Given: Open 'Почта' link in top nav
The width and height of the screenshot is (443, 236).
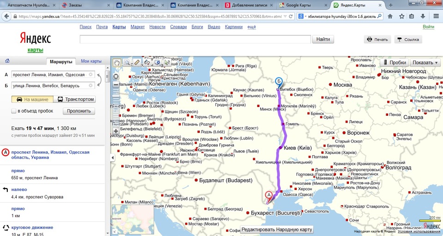Looking at the screenshot, I should tap(102, 27).
